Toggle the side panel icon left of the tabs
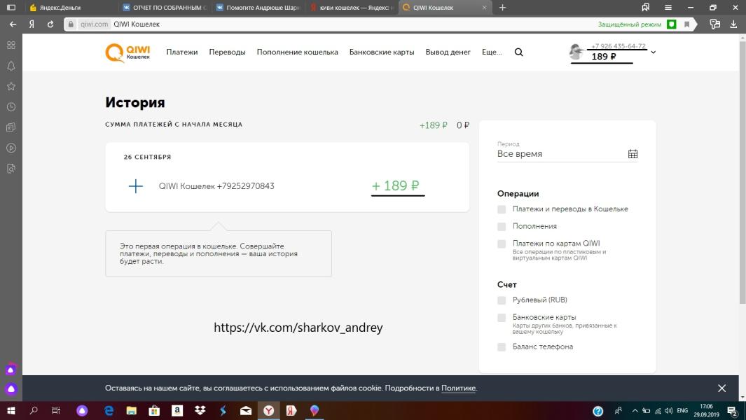This screenshot has height=420, width=746. [11, 8]
